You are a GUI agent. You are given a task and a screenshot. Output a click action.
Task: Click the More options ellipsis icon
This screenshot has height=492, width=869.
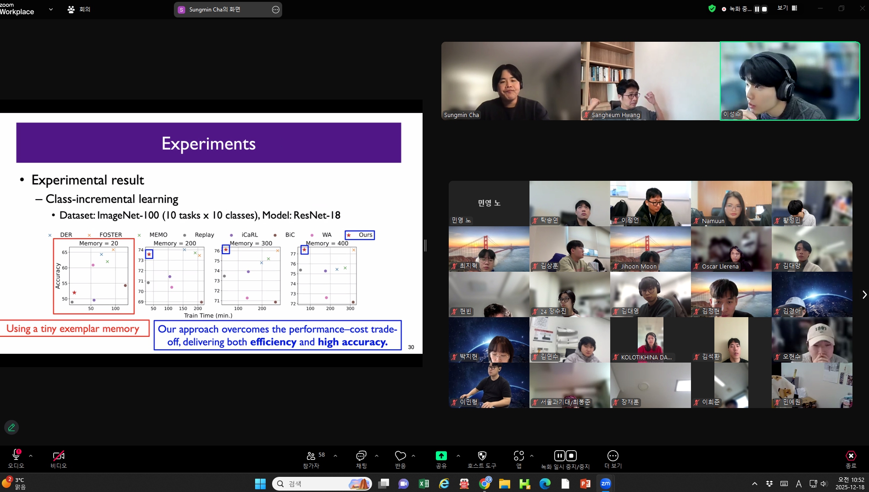tap(613, 456)
